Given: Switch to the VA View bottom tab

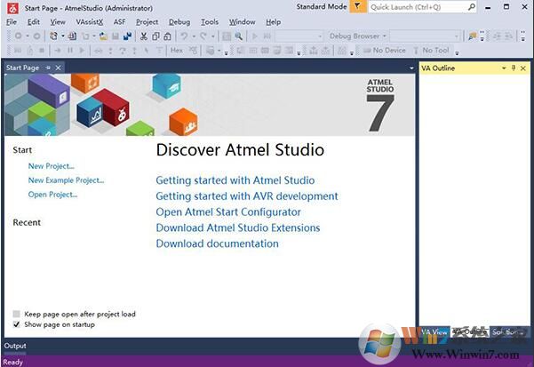Looking at the screenshot, I should (x=434, y=332).
